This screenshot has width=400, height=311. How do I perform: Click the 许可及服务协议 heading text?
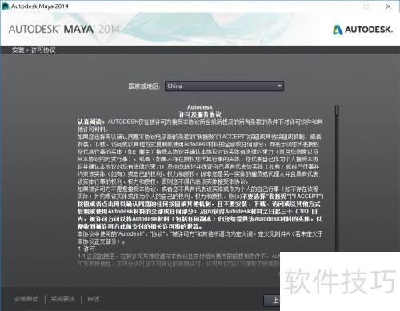click(200, 114)
